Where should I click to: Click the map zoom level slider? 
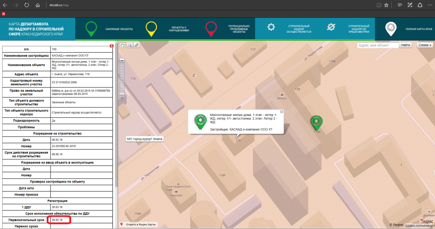pyautogui.click(x=122, y=79)
